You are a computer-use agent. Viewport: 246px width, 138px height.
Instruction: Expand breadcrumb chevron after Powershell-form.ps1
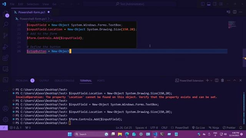point(49,19)
